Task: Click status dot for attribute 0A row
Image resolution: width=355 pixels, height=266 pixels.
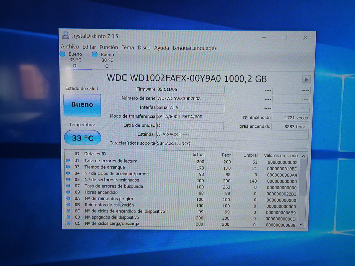Action: 69,198
